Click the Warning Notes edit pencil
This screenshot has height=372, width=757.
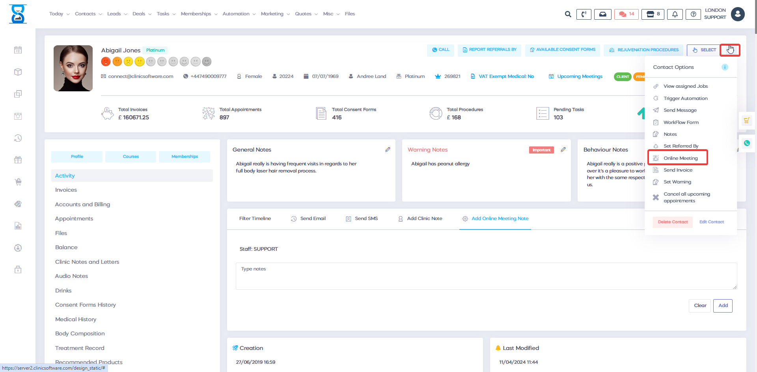[x=563, y=150]
